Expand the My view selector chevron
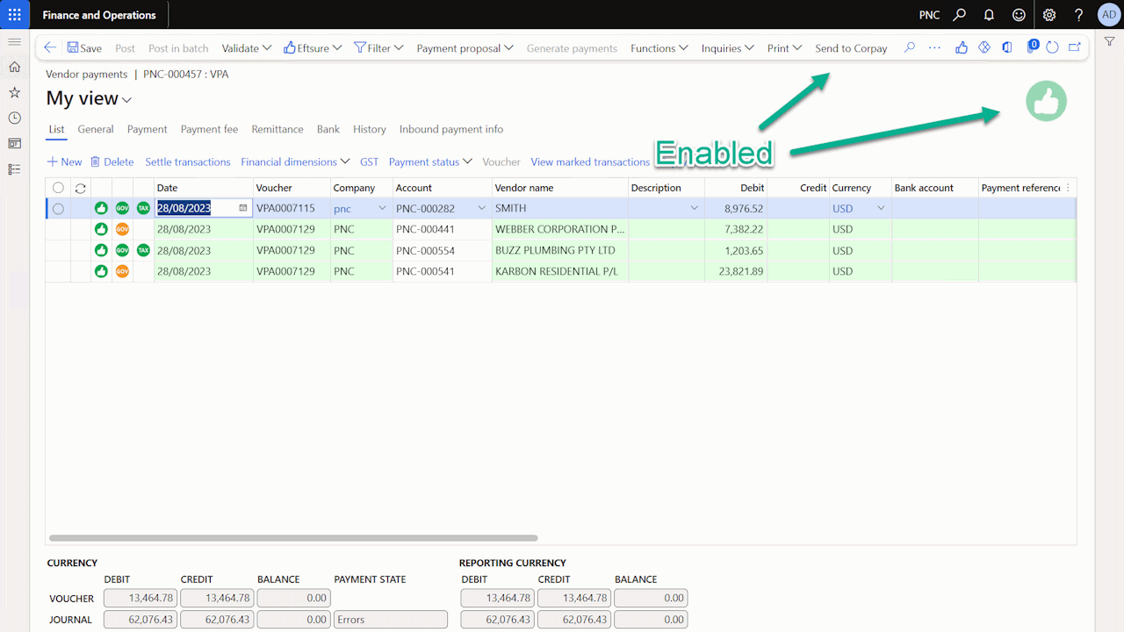The image size is (1124, 632). [x=125, y=99]
